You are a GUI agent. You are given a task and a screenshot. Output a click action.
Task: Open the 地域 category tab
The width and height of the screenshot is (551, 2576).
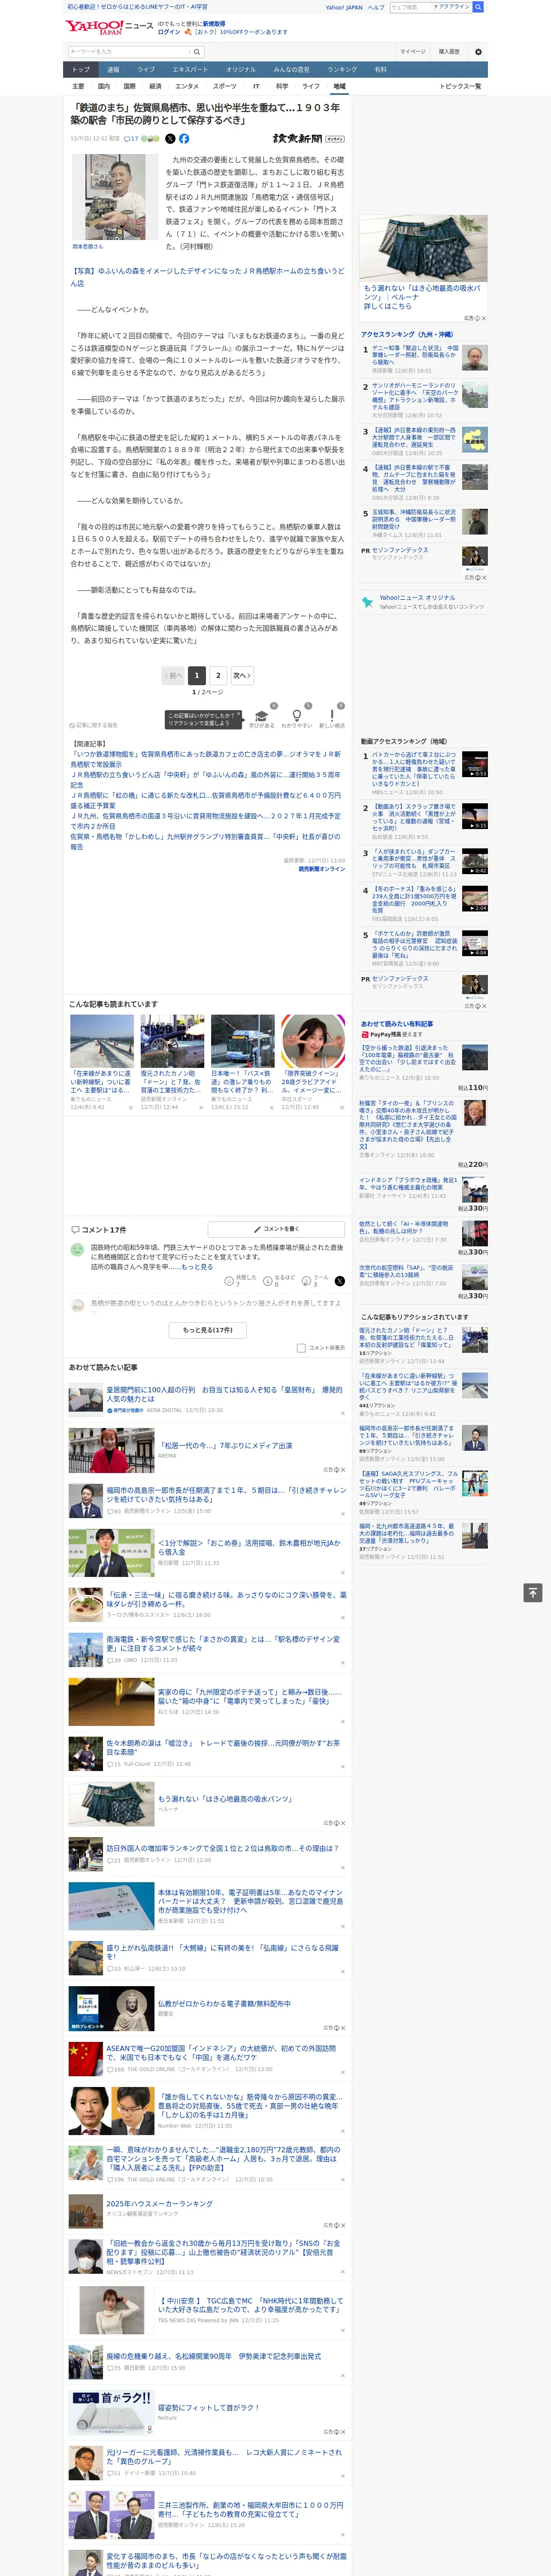[x=339, y=87]
